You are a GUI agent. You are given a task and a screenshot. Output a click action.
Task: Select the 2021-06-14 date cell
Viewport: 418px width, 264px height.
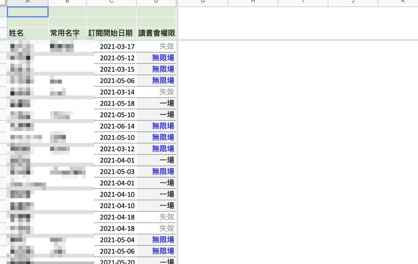pyautogui.click(x=117, y=126)
